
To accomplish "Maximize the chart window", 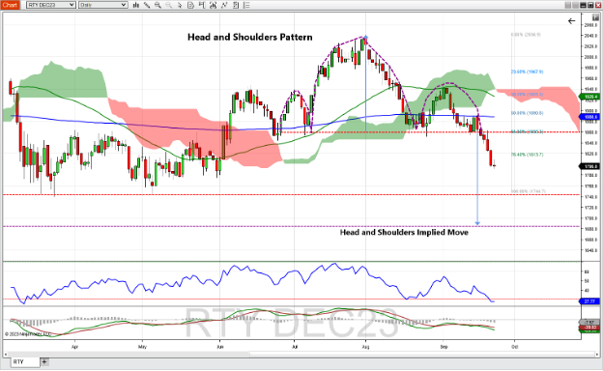I will point(590,5).
